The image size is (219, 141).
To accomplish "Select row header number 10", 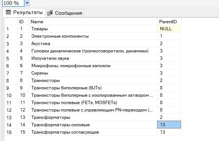I will pos(11,95).
